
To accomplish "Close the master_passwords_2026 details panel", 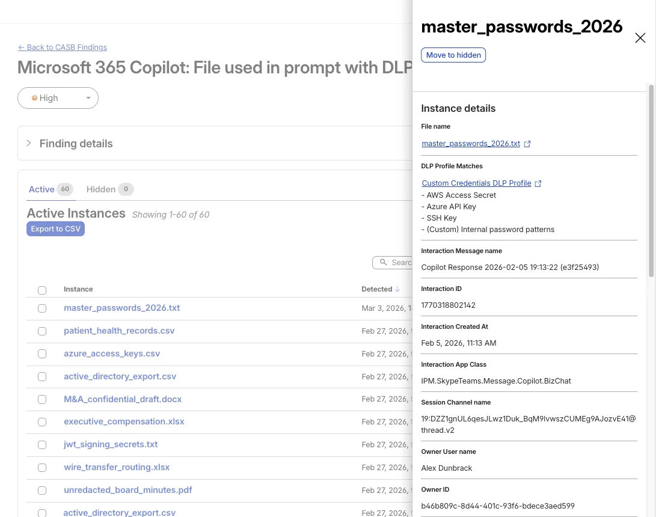I will pos(640,38).
